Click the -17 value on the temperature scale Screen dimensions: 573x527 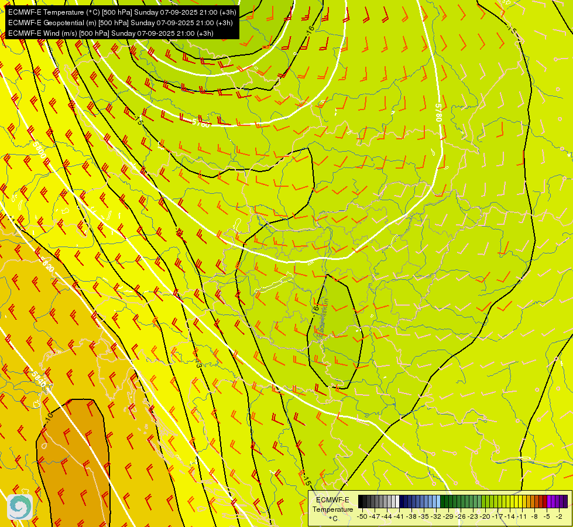tap(497, 516)
